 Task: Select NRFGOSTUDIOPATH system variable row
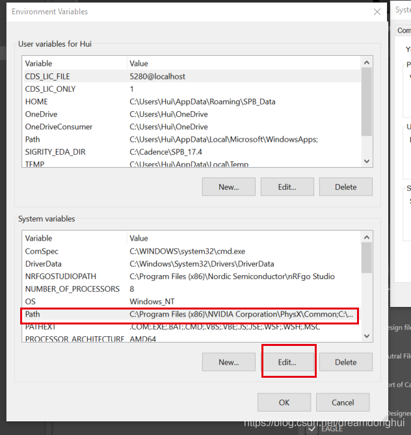click(192, 276)
